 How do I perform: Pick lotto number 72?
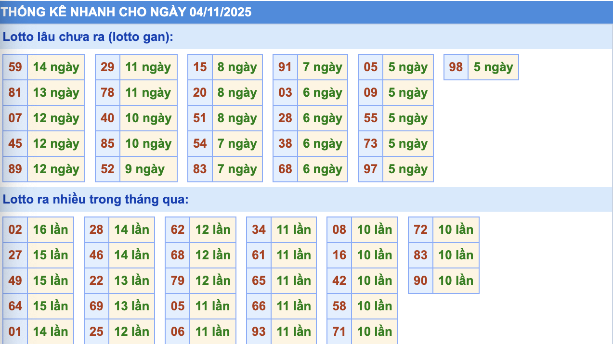point(420,229)
